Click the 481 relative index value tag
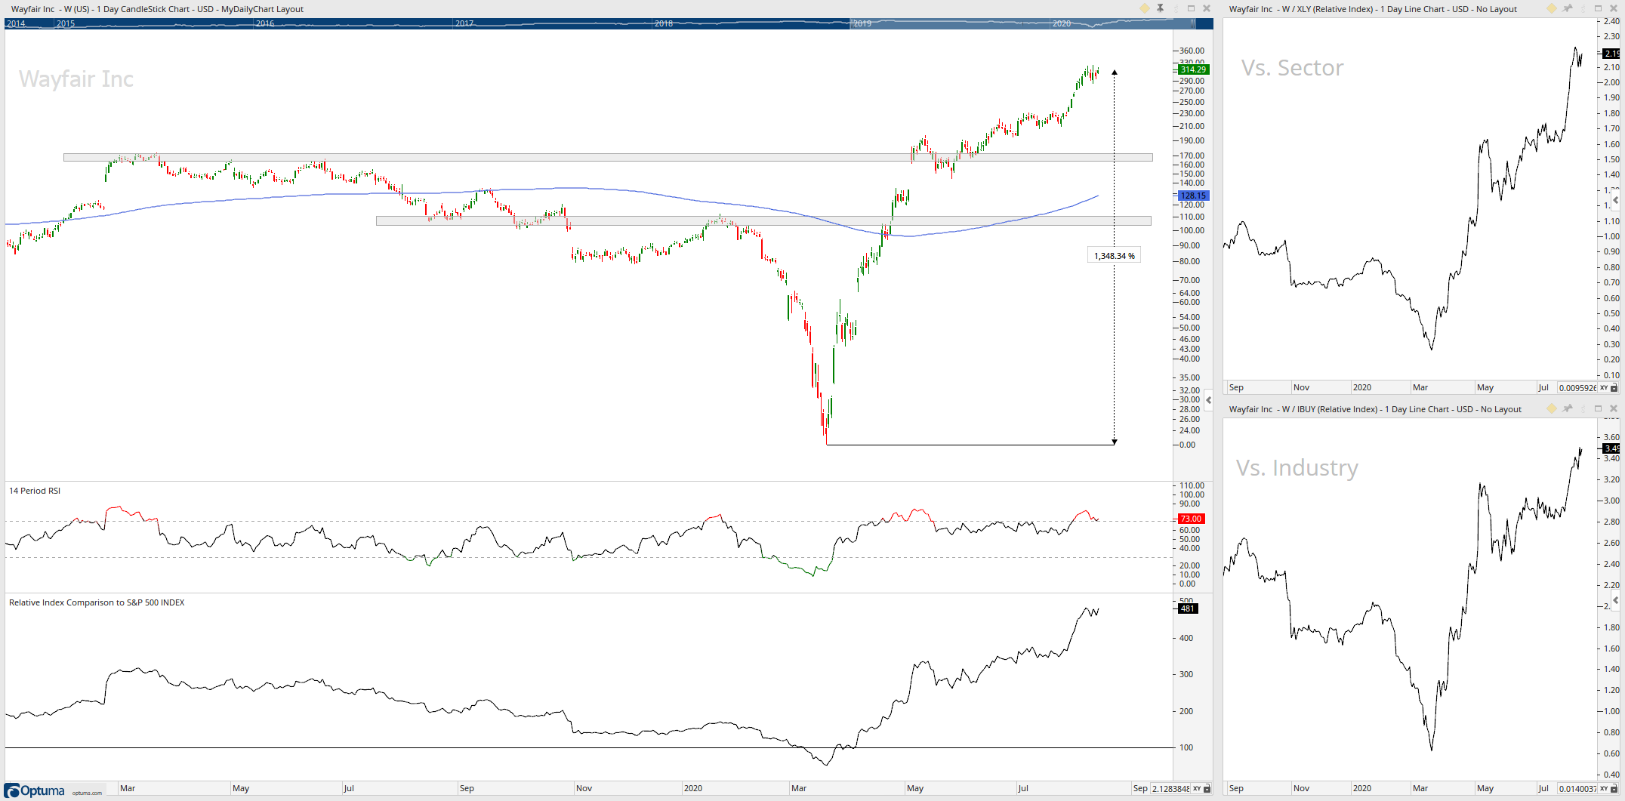1625x801 pixels. (x=1188, y=608)
